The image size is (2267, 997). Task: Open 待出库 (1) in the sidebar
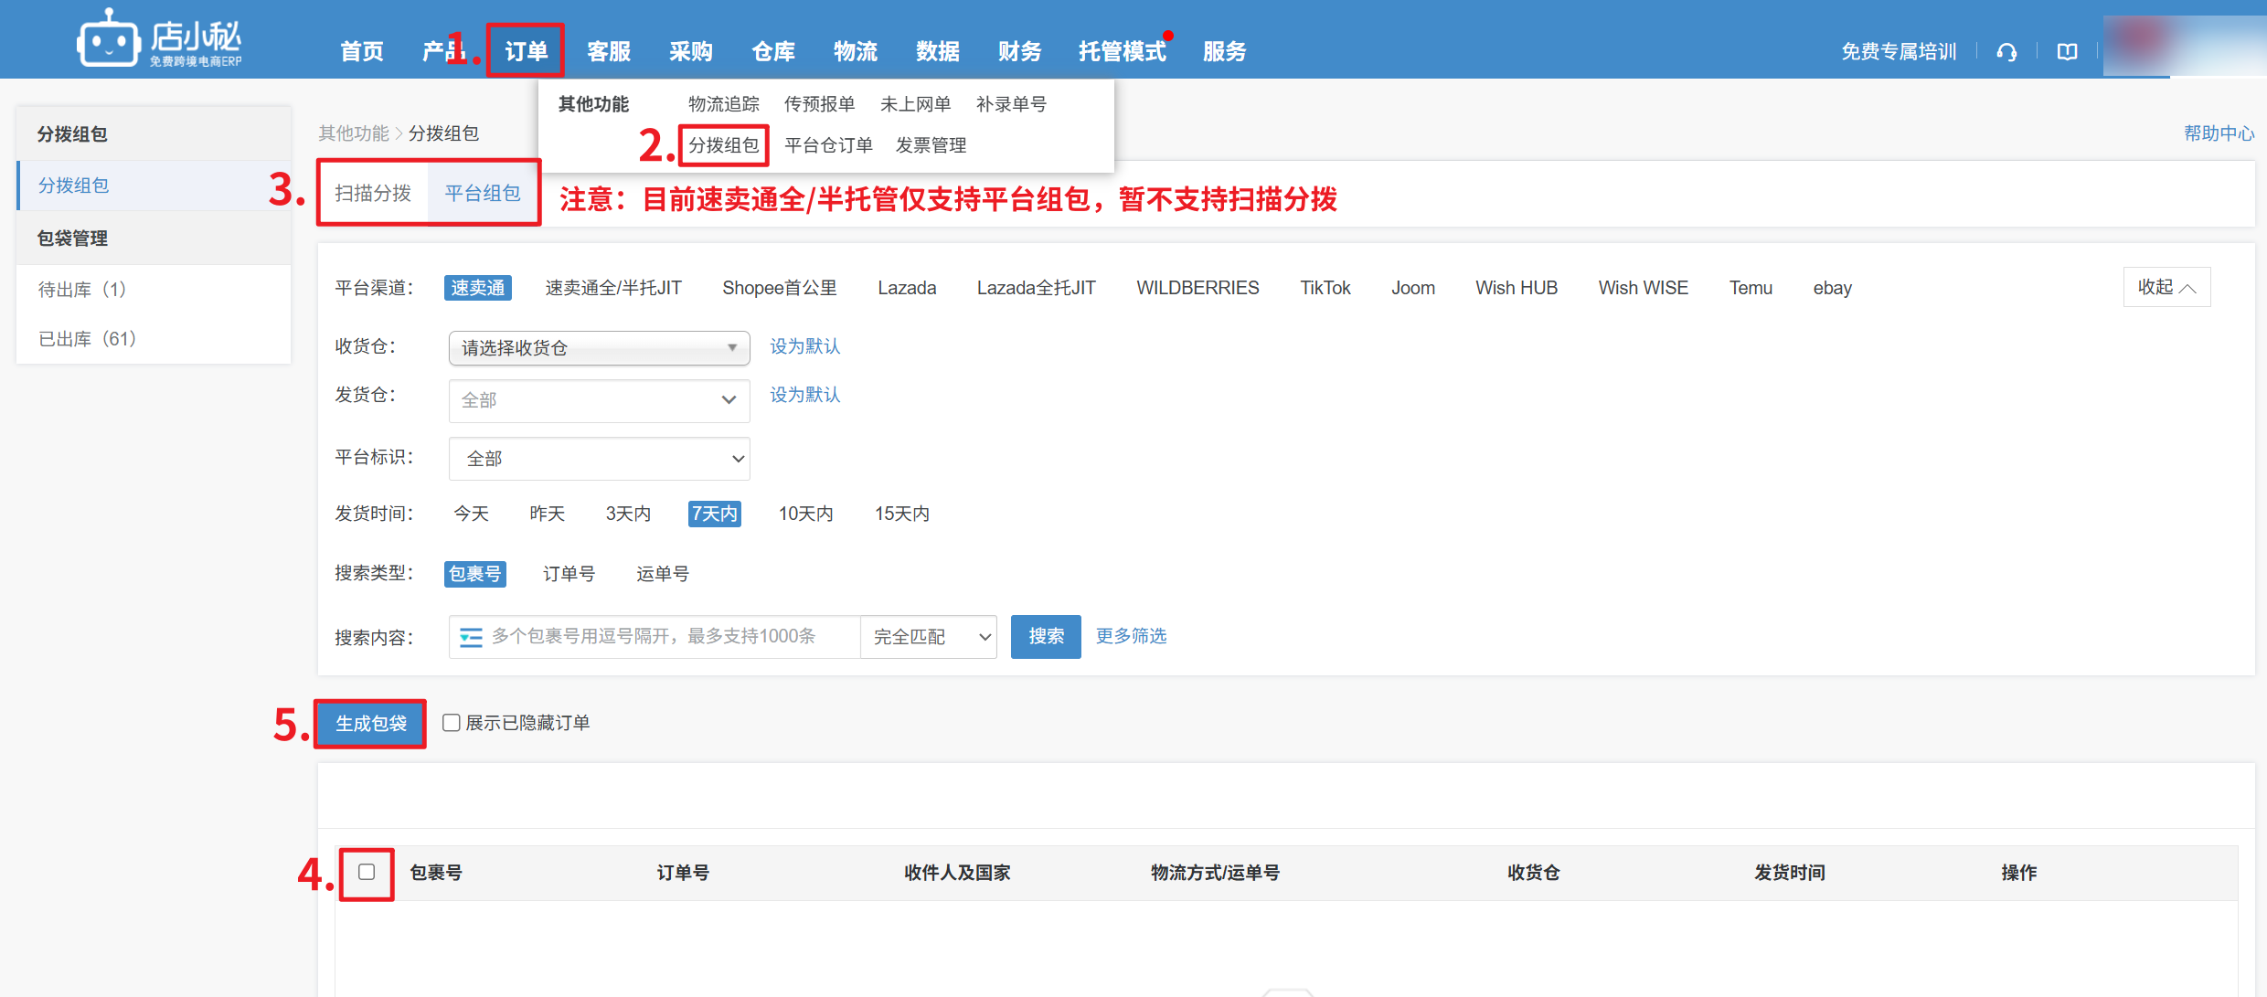pyautogui.click(x=82, y=290)
